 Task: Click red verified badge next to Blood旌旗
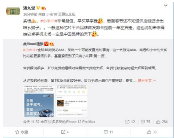46,44
